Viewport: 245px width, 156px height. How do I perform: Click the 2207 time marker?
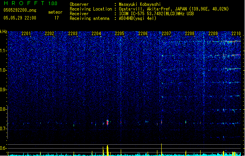[166, 34]
